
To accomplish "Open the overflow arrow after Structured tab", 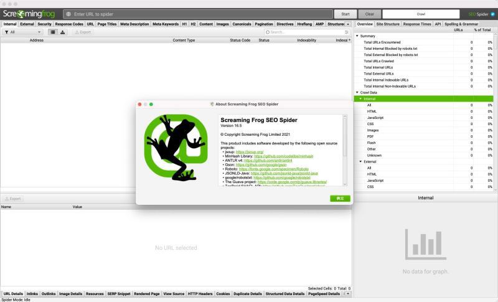I will pos(348,24).
